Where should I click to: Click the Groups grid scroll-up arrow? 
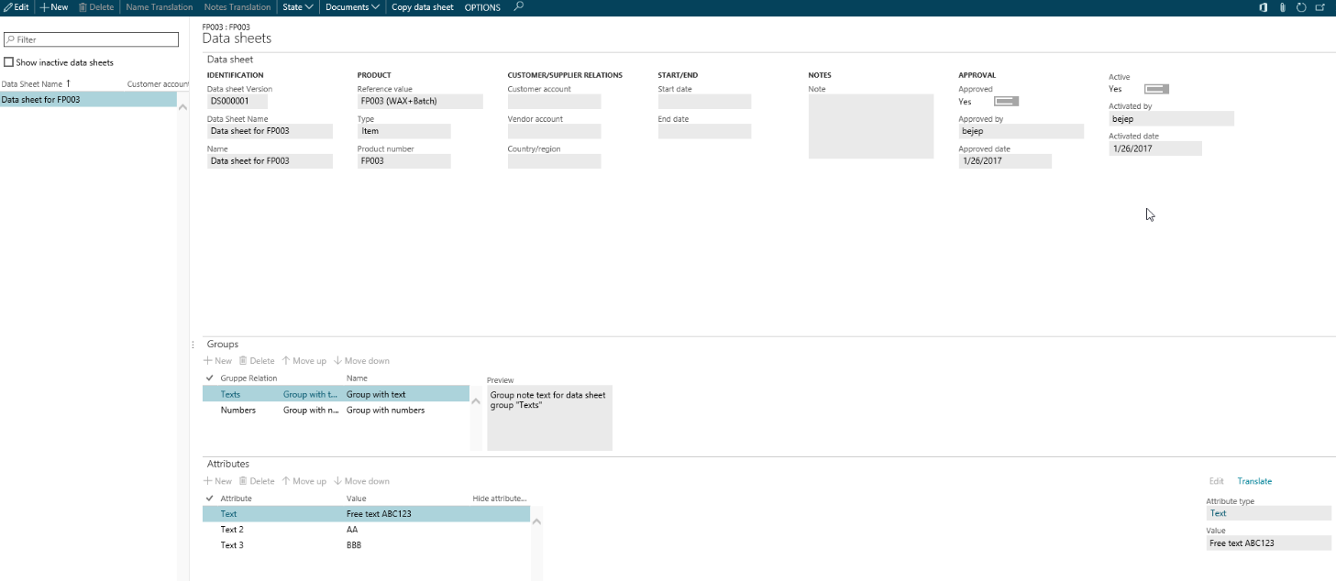click(476, 403)
